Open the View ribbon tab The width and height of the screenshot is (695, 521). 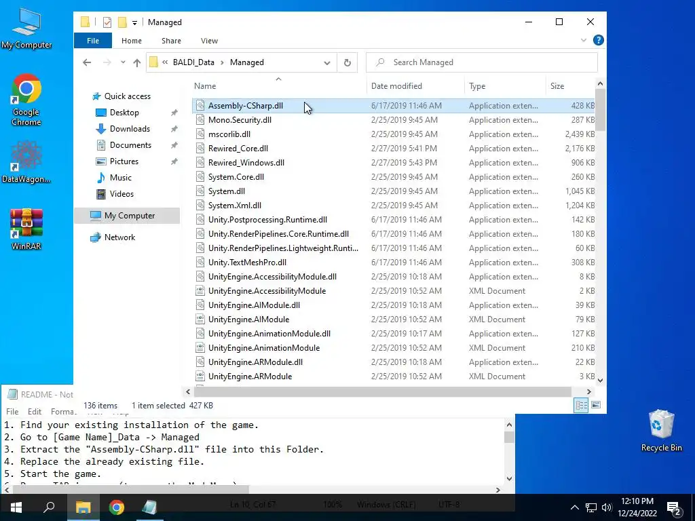(x=209, y=40)
